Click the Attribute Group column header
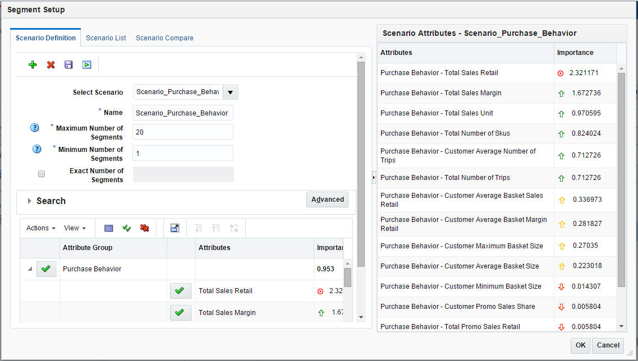The width and height of the screenshot is (638, 361). [113, 248]
